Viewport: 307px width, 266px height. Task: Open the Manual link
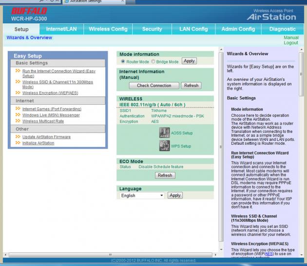click(x=291, y=38)
